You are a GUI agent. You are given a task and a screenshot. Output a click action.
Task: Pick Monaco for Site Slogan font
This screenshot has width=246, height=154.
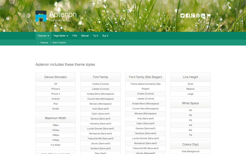pos(145,114)
